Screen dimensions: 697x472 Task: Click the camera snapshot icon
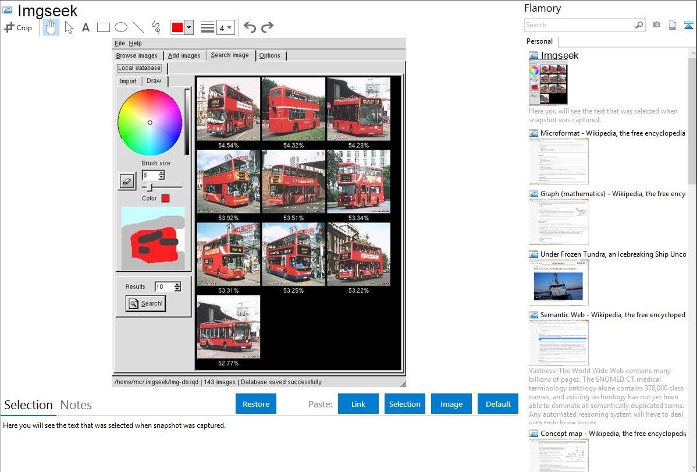click(x=656, y=25)
